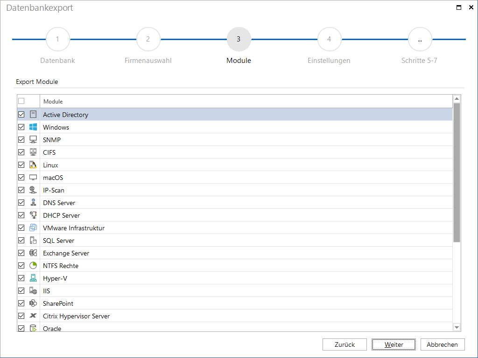478x358 pixels.
Task: Click the Hyper-V module icon
Action: [33, 278]
